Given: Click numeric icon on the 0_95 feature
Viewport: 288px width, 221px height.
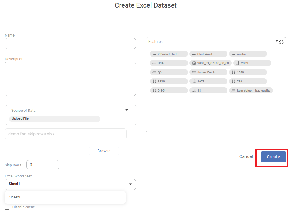Looking at the screenshot, I should coord(154,90).
